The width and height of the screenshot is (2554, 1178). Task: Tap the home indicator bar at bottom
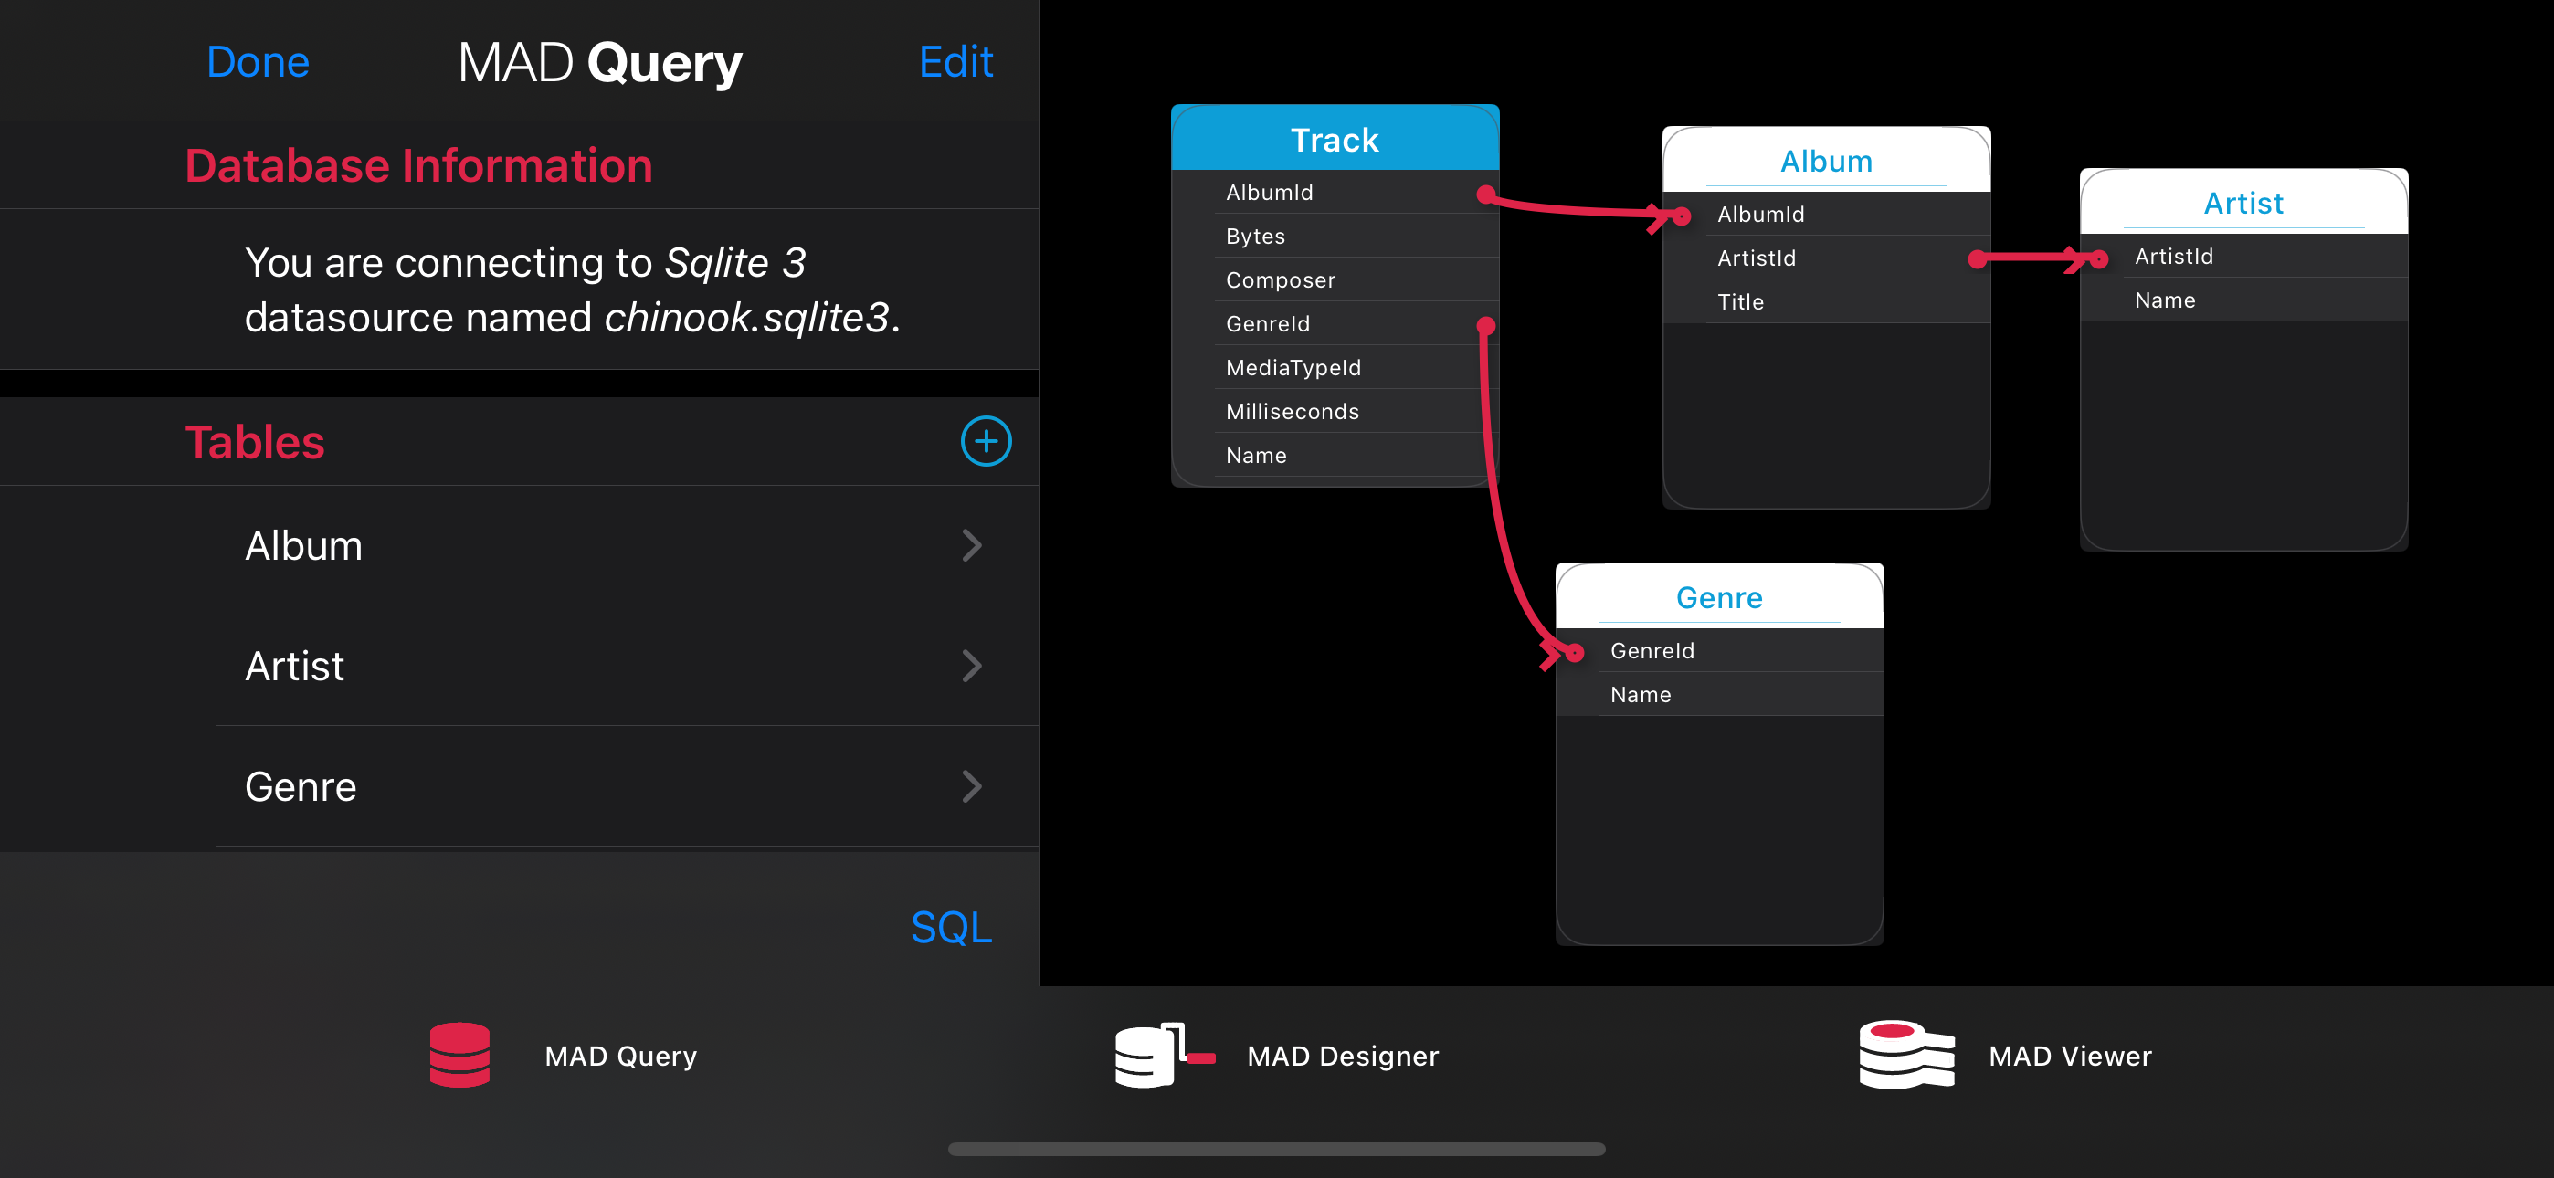(x=1277, y=1150)
